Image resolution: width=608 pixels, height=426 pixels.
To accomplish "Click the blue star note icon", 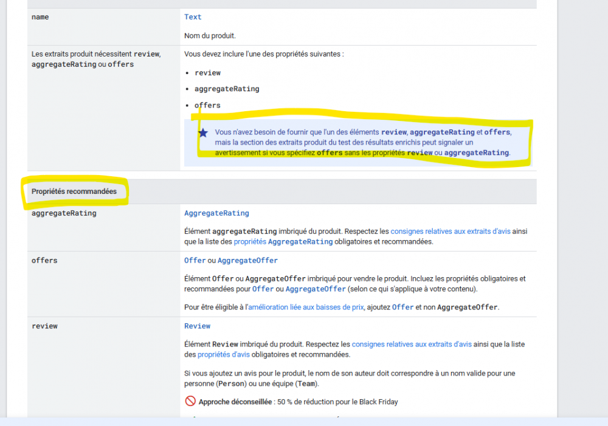I will (203, 133).
